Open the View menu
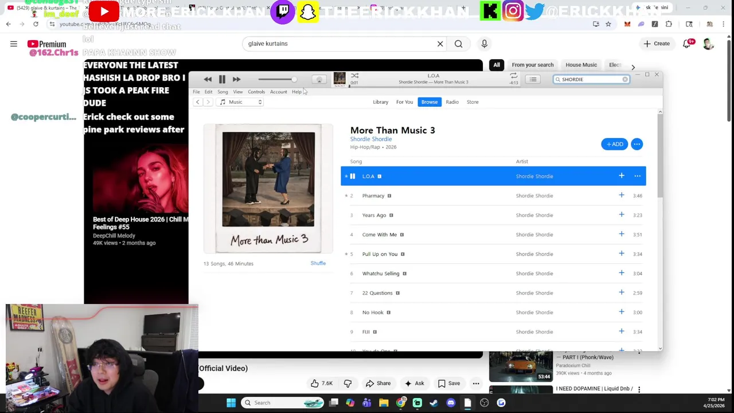The height and width of the screenshot is (413, 734). 237,92
